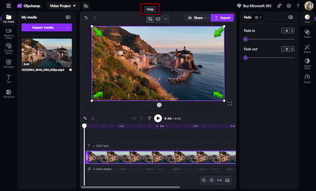This screenshot has width=316, height=191.
Task: Click the top-left resize handle of preview
Action: (x=92, y=26)
